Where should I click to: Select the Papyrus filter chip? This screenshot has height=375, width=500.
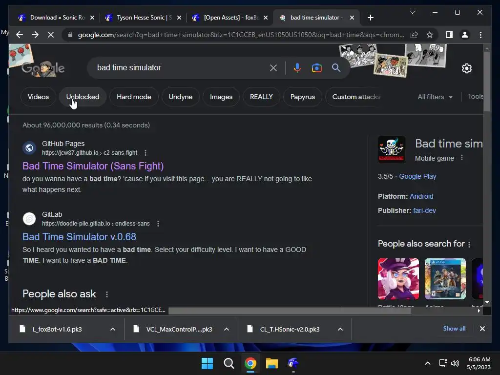[x=303, y=97]
